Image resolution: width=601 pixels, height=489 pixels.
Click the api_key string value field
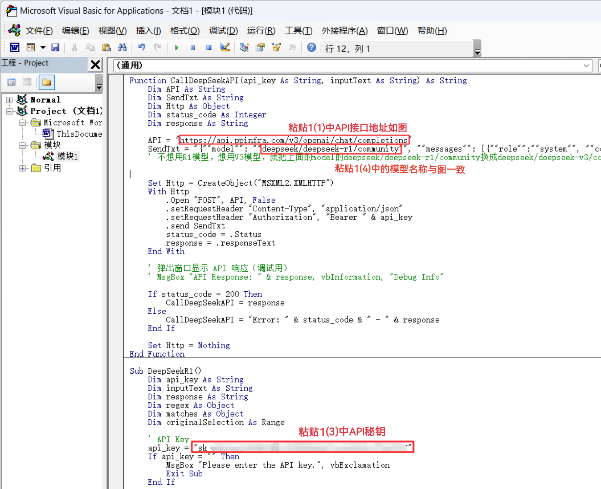coord(303,447)
